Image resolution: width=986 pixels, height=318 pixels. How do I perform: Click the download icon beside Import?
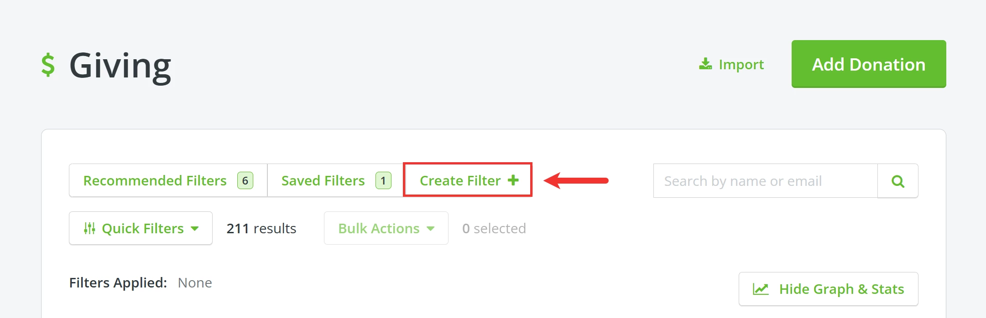(x=705, y=64)
